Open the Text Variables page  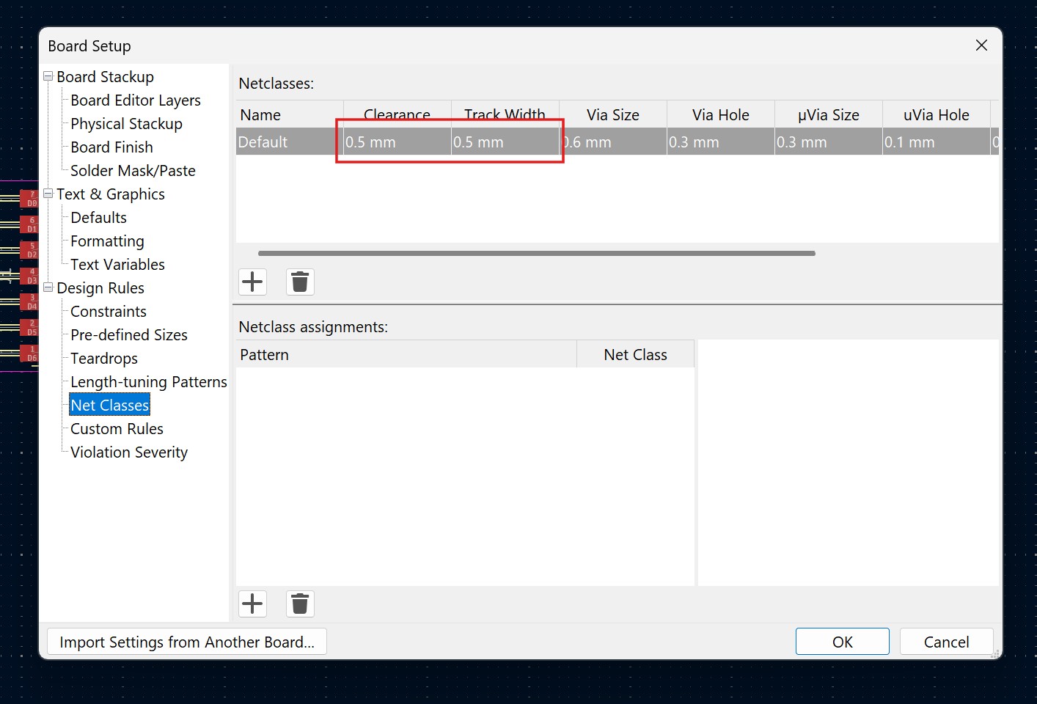point(117,265)
